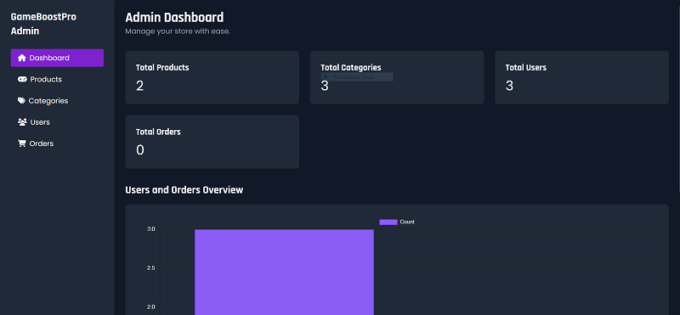Select the Total Orders card

(x=212, y=142)
